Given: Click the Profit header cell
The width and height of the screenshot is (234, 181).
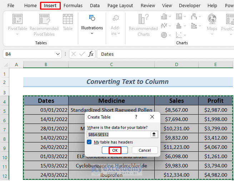Looking at the screenshot, I should 216,101.
